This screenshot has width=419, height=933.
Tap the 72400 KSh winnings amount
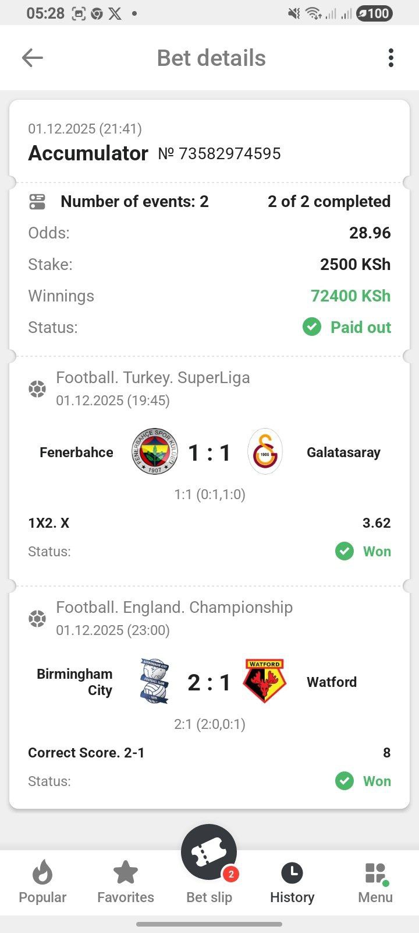click(x=350, y=296)
